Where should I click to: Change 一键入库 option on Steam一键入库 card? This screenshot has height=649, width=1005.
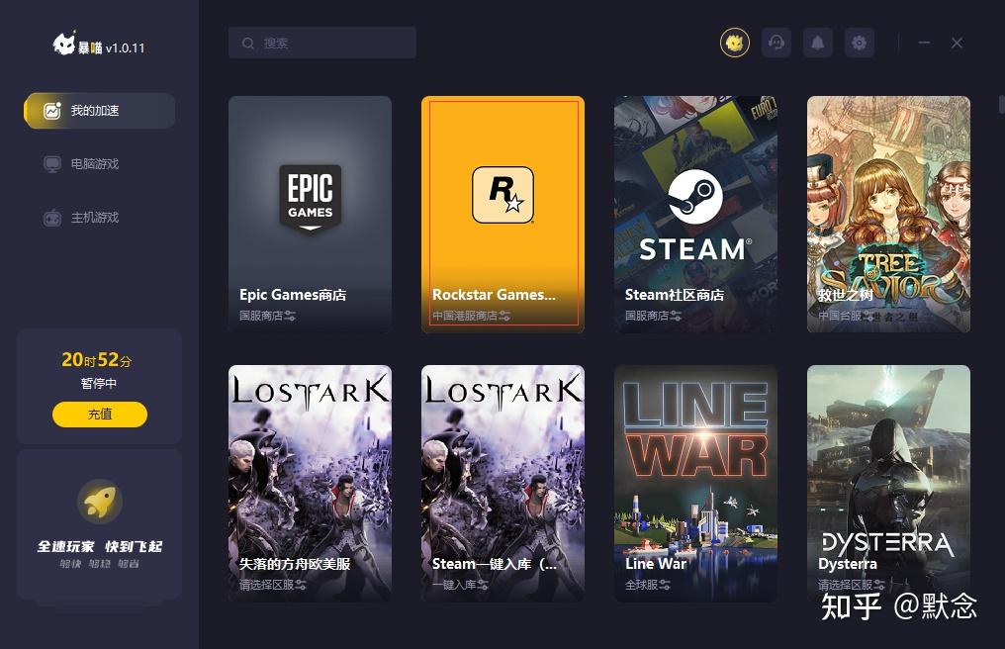point(483,585)
